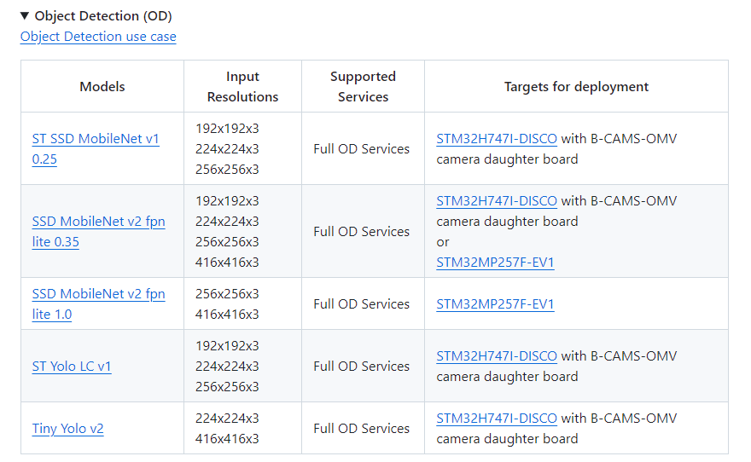This screenshot has width=751, height=462.
Task: Click Full OD Services in ST Yolo LC v1 row
Action: click(x=362, y=367)
